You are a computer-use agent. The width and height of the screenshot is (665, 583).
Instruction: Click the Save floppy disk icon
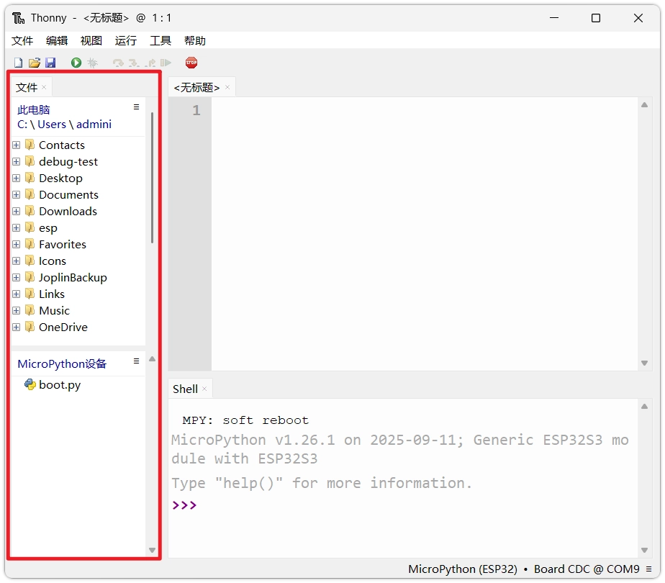coord(50,63)
